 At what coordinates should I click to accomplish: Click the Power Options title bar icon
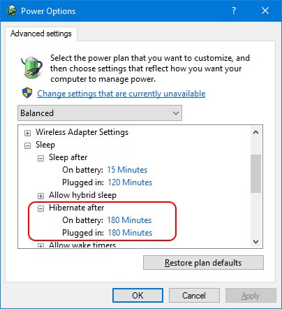[x=11, y=10]
